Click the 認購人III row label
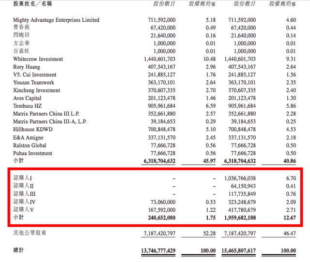Image resolution: width=310 pixels, height=262 pixels. coord(24,193)
